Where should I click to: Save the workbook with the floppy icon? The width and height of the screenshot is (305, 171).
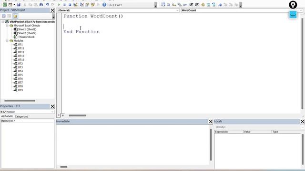(19, 5)
